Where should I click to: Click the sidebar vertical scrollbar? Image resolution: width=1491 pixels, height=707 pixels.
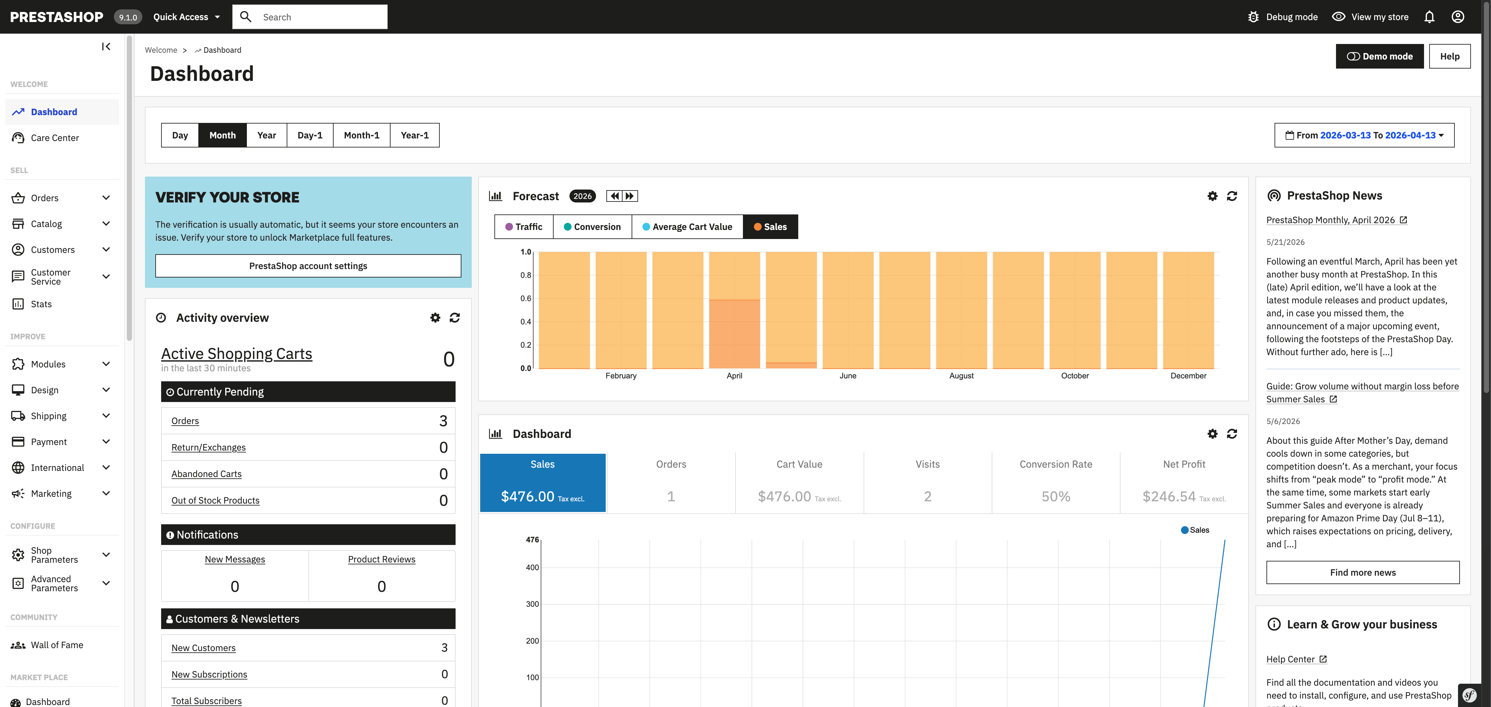pyautogui.click(x=129, y=188)
